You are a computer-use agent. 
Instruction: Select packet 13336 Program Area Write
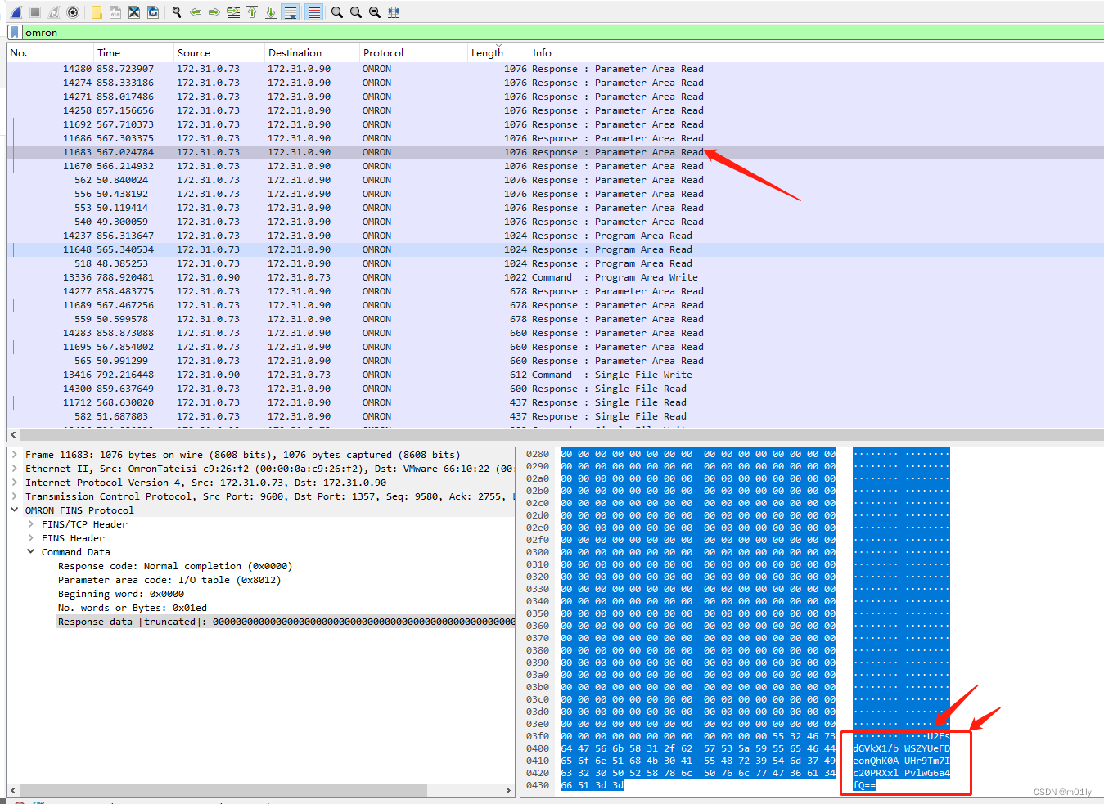pos(555,277)
